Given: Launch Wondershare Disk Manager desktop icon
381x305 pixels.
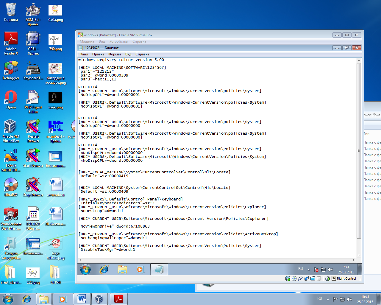Looking at the screenshot, I should (11, 219).
